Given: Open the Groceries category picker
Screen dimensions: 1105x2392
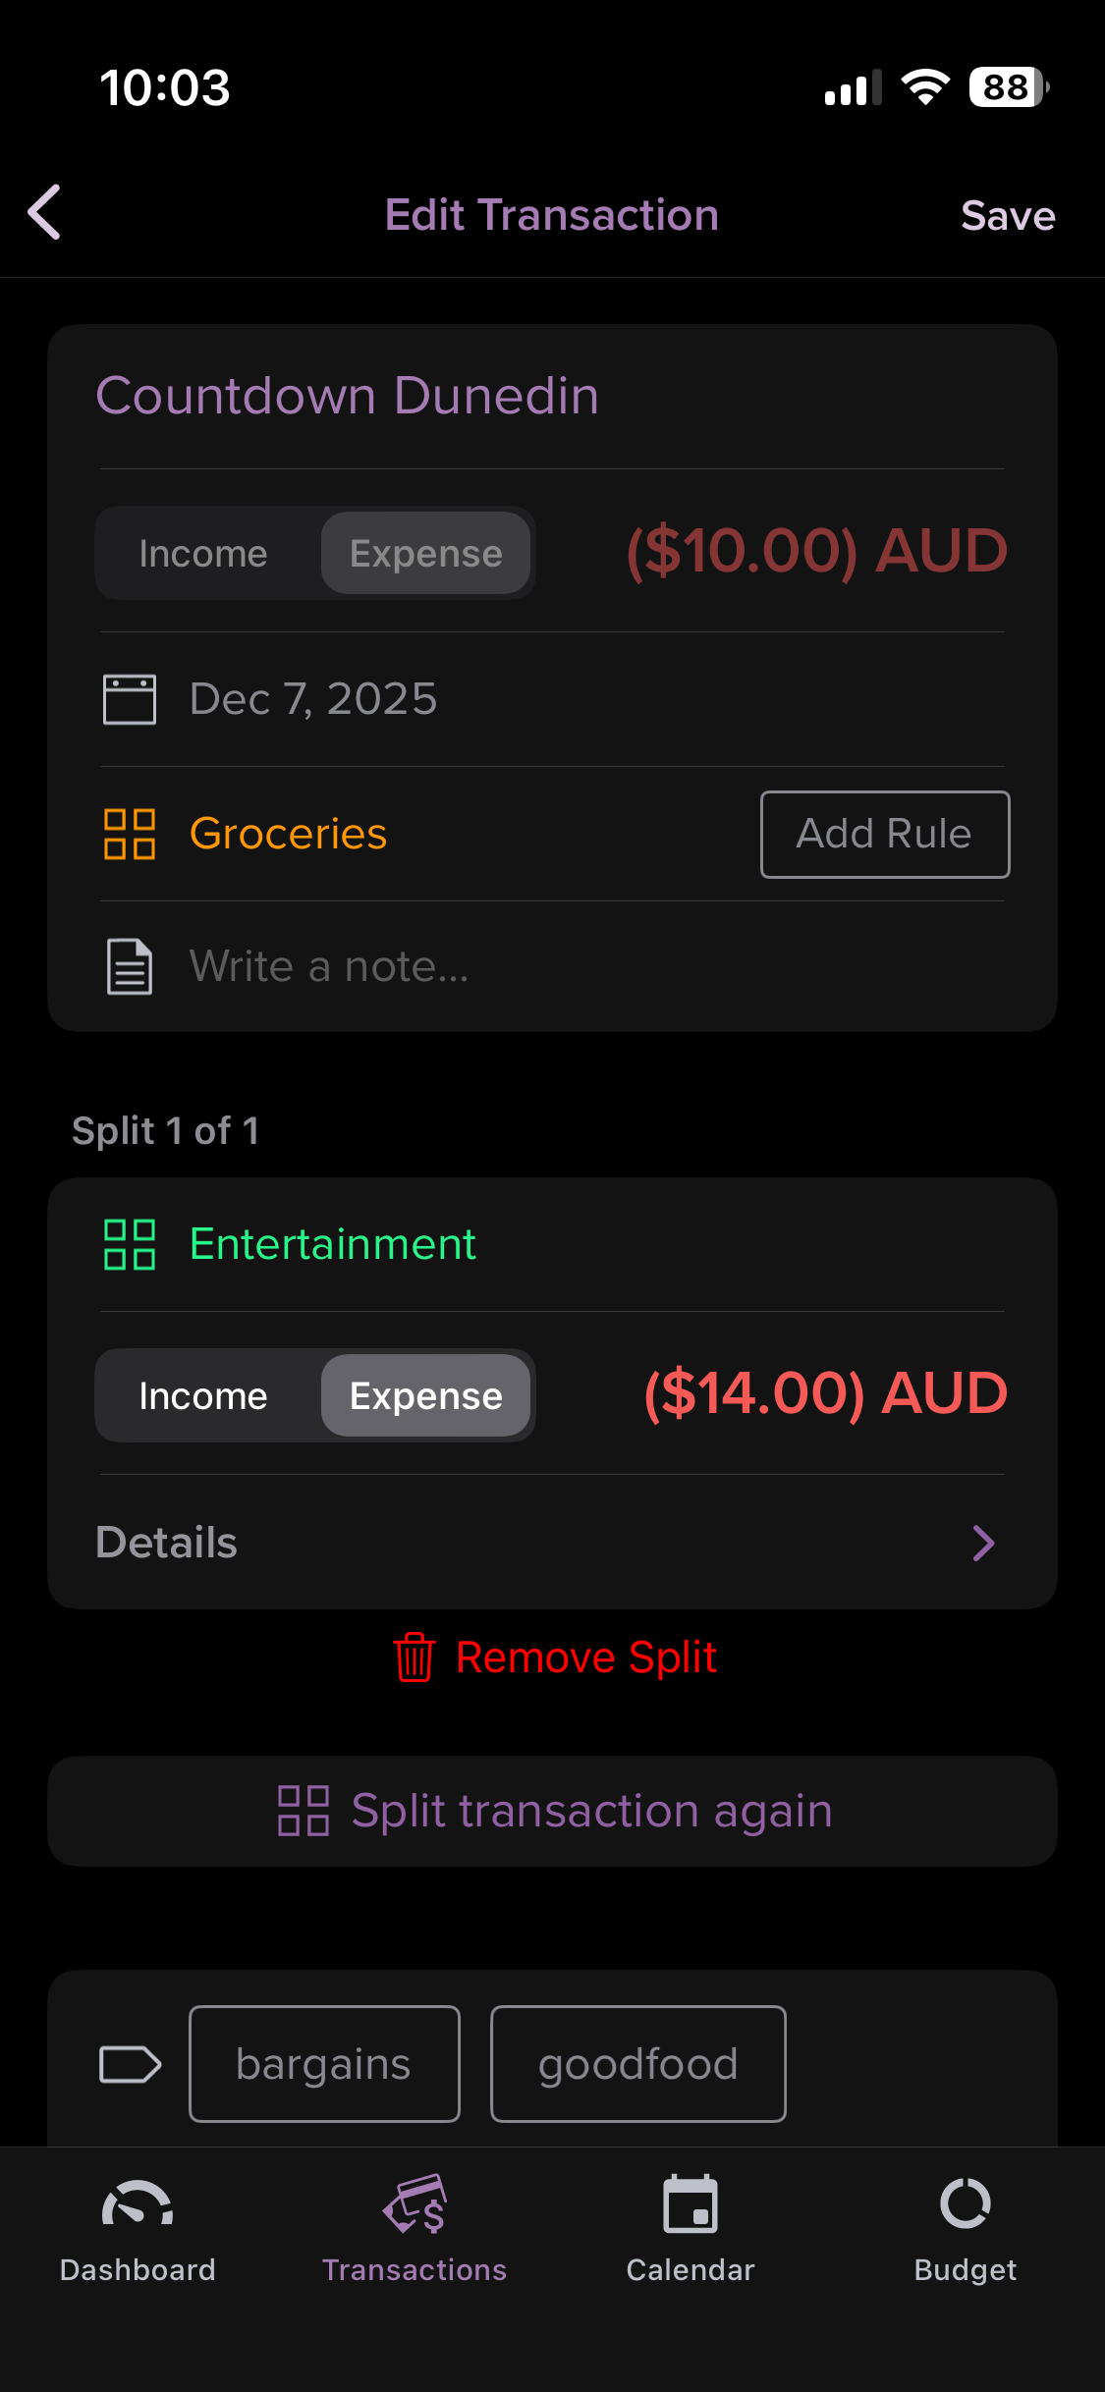Looking at the screenshot, I should coord(288,835).
